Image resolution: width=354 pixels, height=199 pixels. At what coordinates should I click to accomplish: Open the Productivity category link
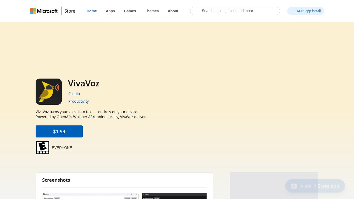click(79, 101)
